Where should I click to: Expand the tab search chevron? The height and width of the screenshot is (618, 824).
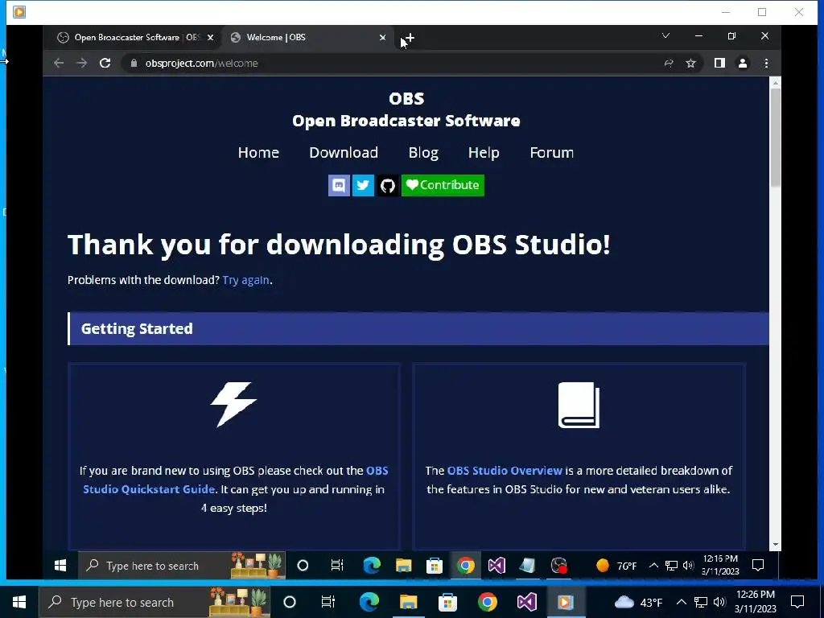pos(665,35)
